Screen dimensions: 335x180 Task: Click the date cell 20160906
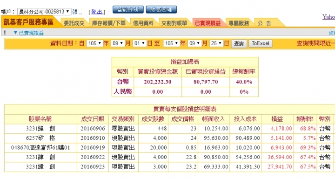click(x=93, y=129)
